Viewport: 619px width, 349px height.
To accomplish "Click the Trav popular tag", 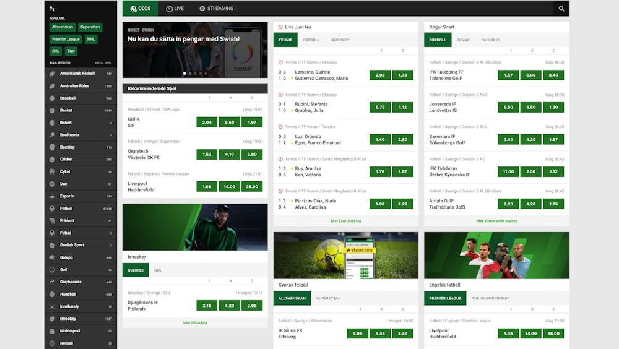I will point(71,51).
